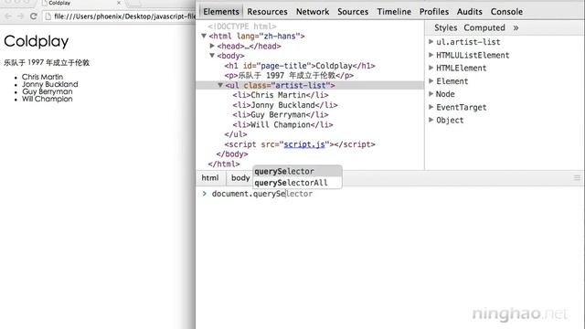Select the Will Champion li element
Image resolution: width=585 pixels, height=329 pixels.
pyautogui.click(x=282, y=124)
